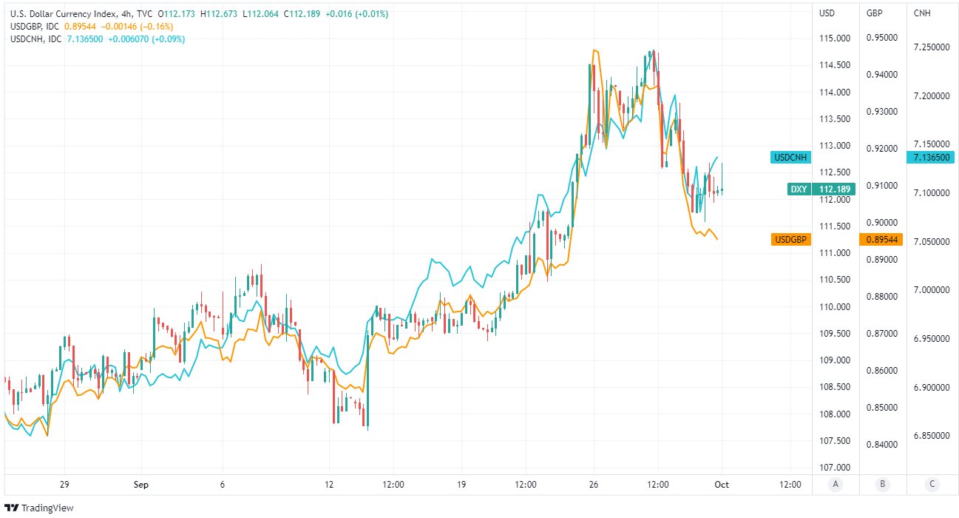Image resolution: width=959 pixels, height=518 pixels.
Task: Click the DXY price tag 112.189
Action: [836, 189]
